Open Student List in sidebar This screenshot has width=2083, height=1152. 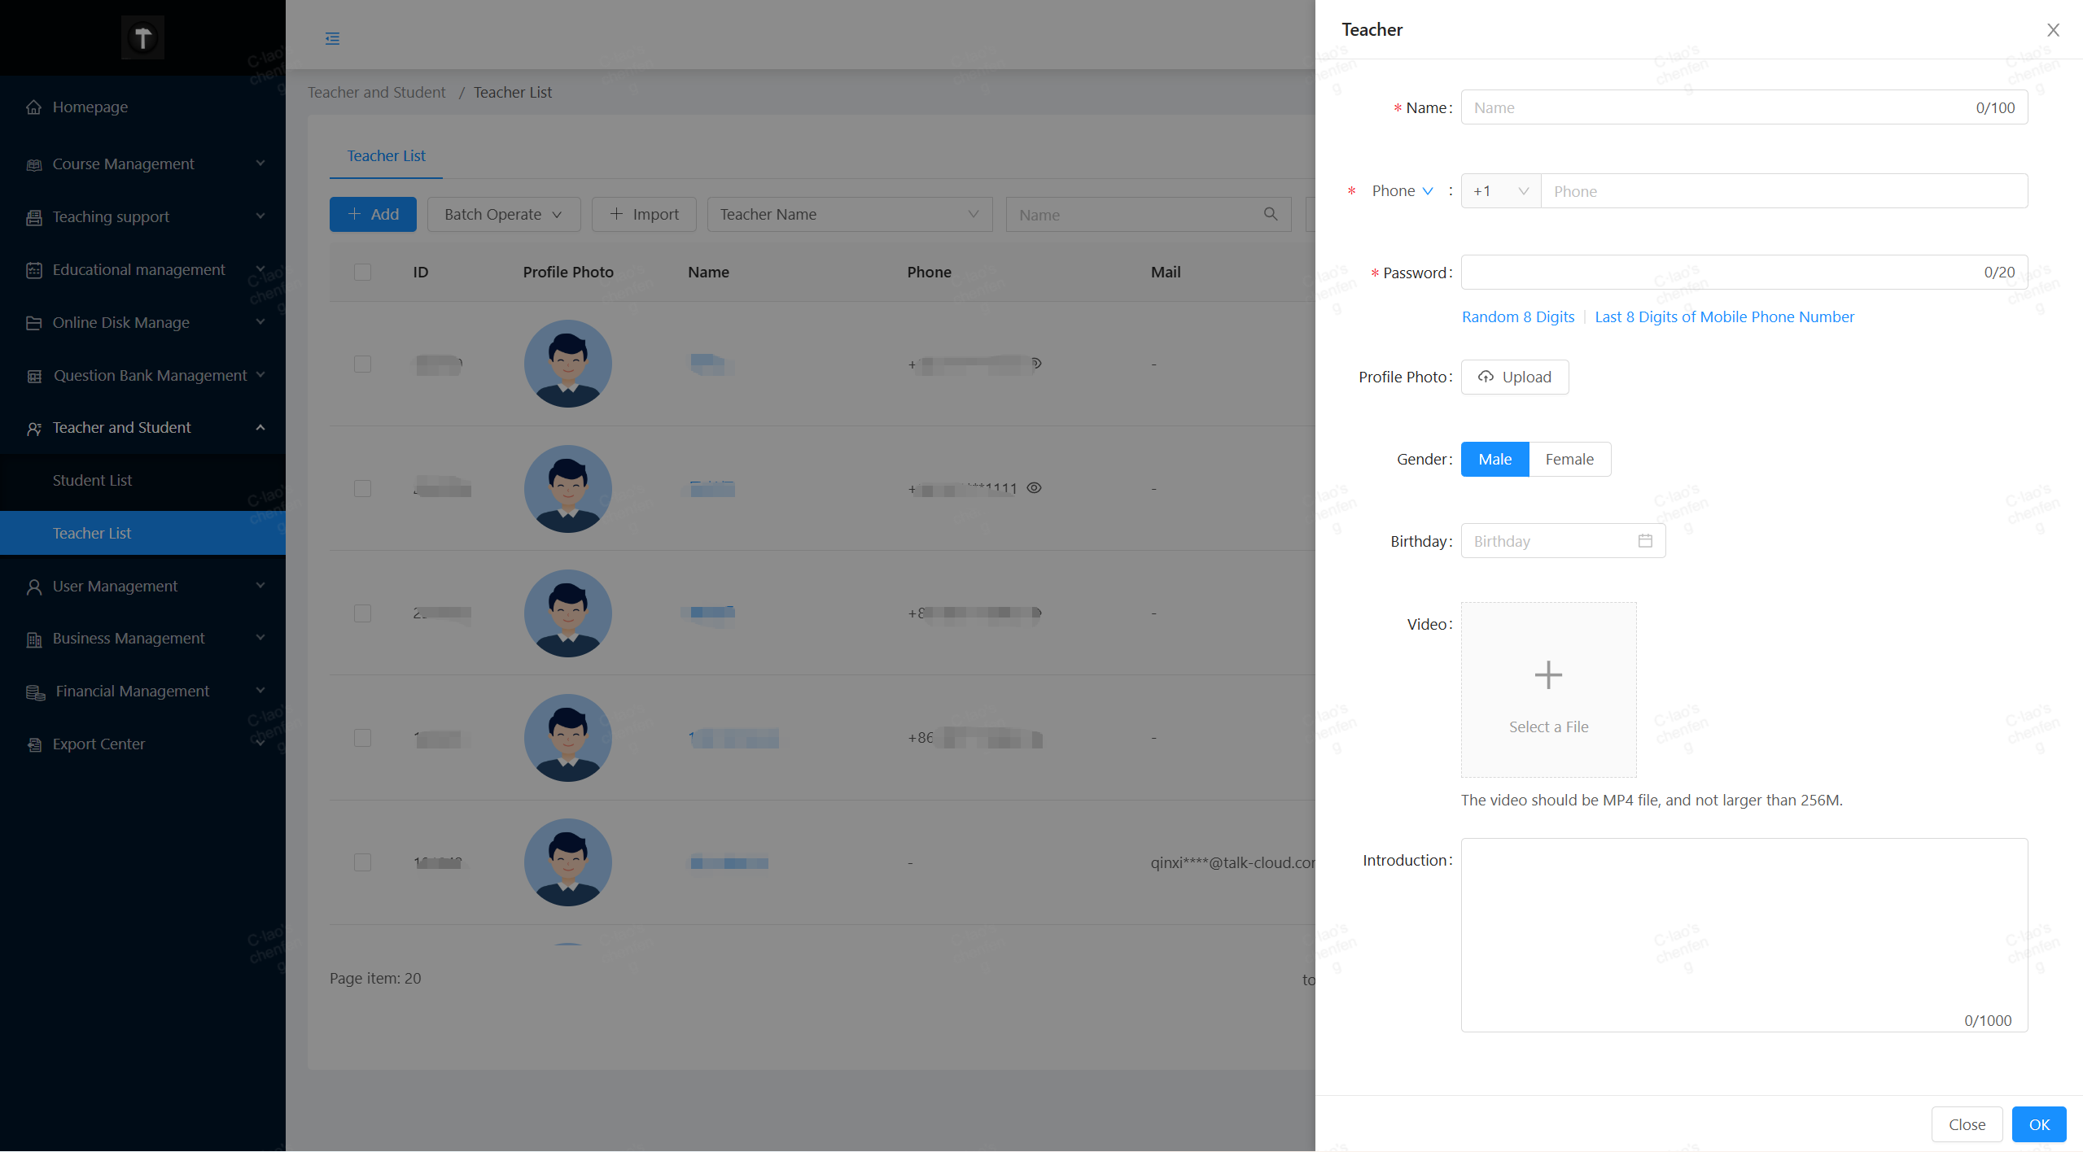click(92, 481)
